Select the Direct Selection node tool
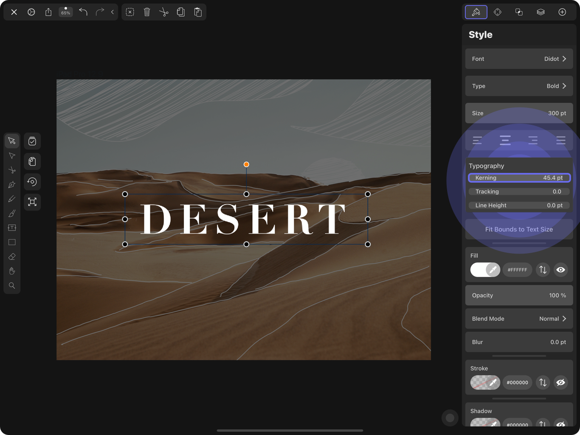Screen dimensions: 580x435 click(x=12, y=156)
